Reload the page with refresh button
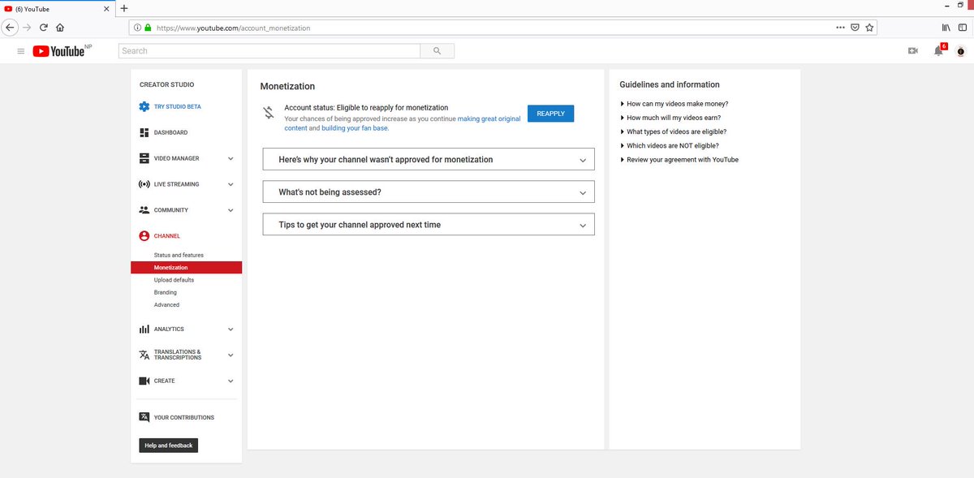Screen dimensions: 974x478 click(x=44, y=27)
